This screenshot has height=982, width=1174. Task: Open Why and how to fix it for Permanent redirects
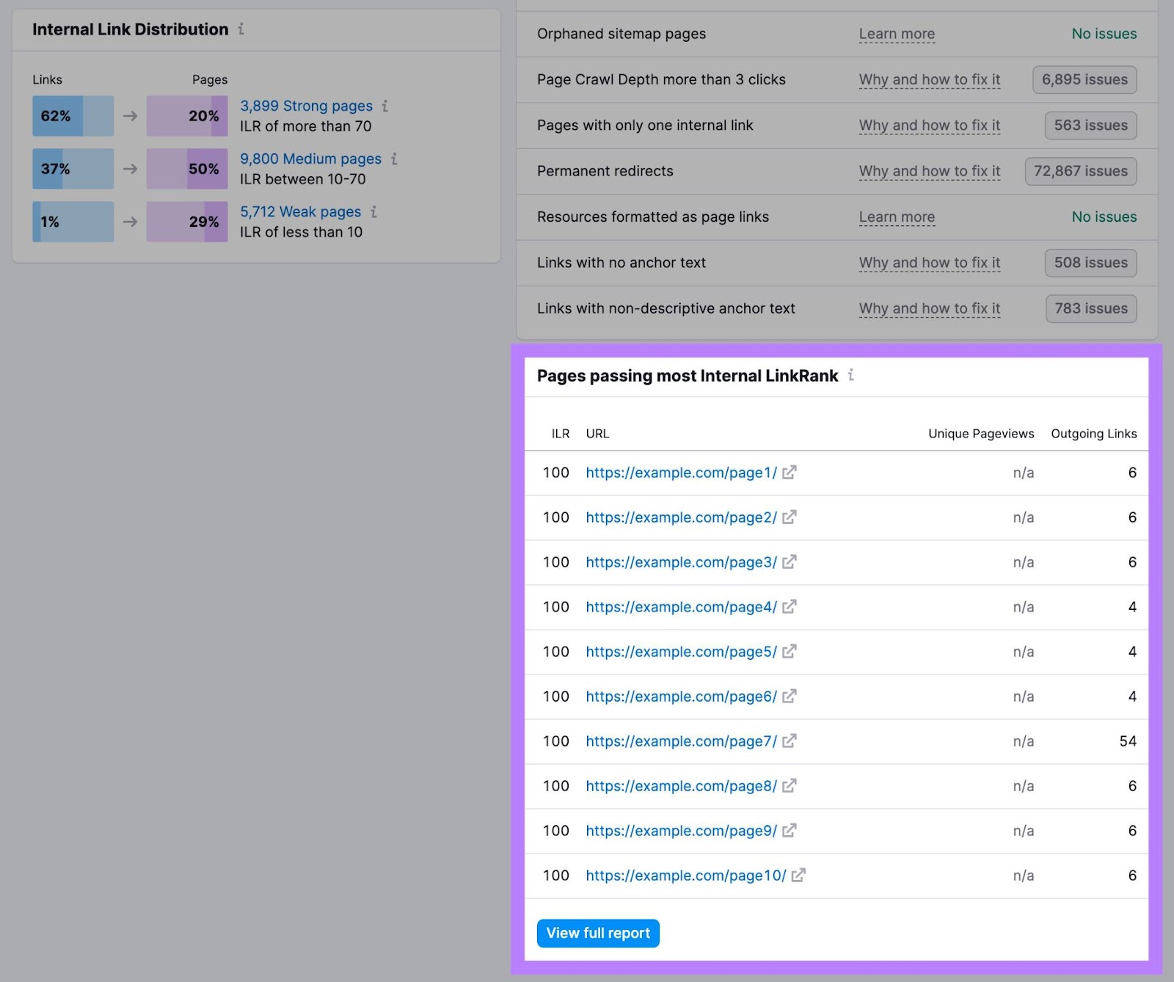[x=929, y=171]
